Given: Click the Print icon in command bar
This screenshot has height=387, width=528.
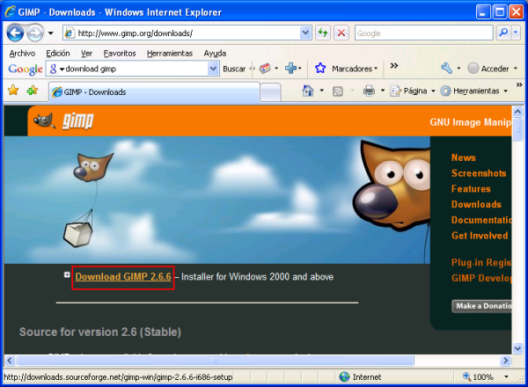Looking at the screenshot, I should coord(370,91).
